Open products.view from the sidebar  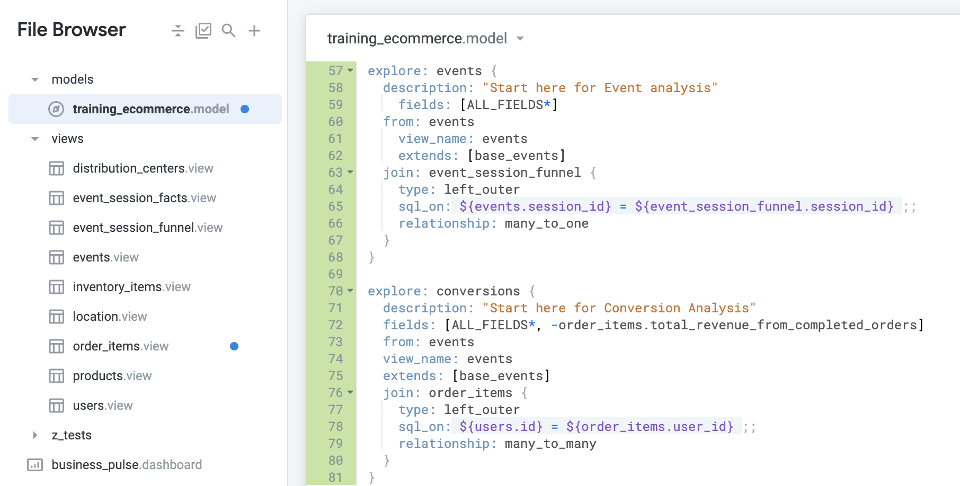[111, 375]
